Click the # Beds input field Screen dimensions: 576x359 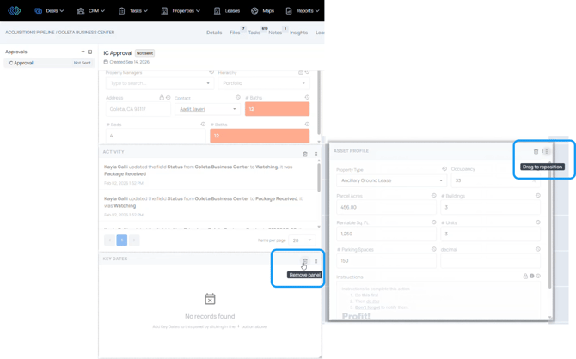point(156,136)
